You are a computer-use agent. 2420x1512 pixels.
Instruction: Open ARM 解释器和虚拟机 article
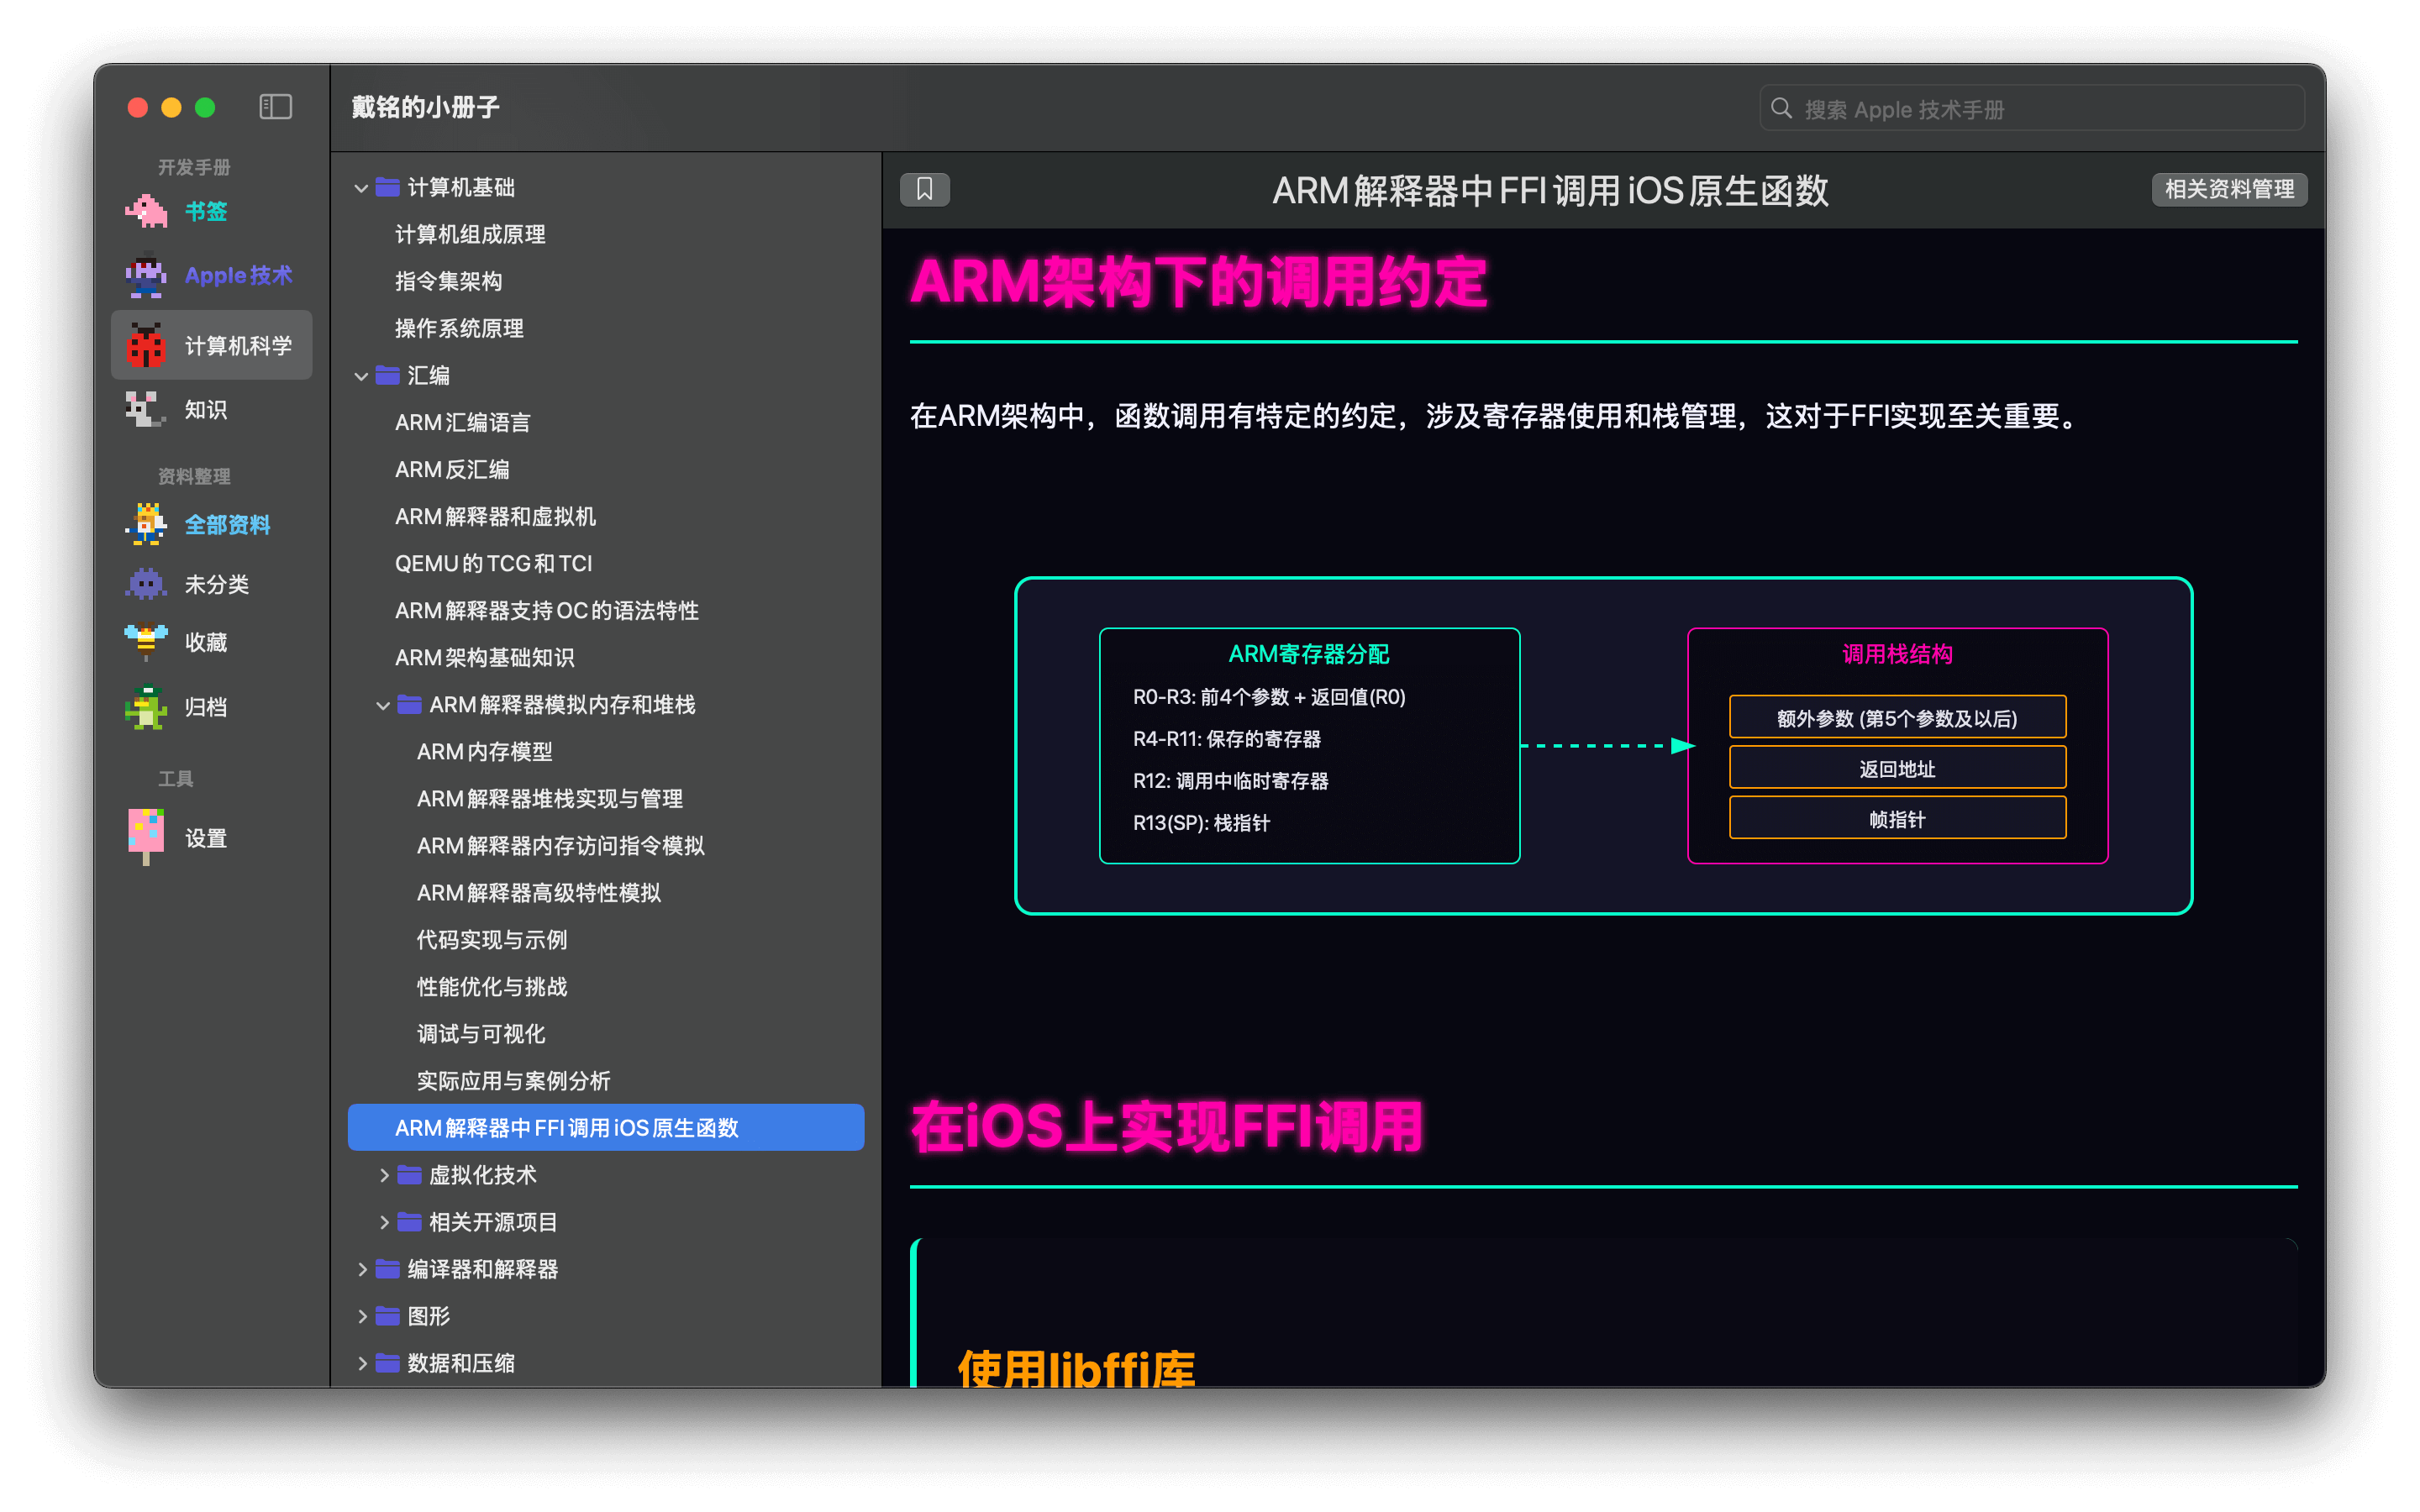coord(495,516)
